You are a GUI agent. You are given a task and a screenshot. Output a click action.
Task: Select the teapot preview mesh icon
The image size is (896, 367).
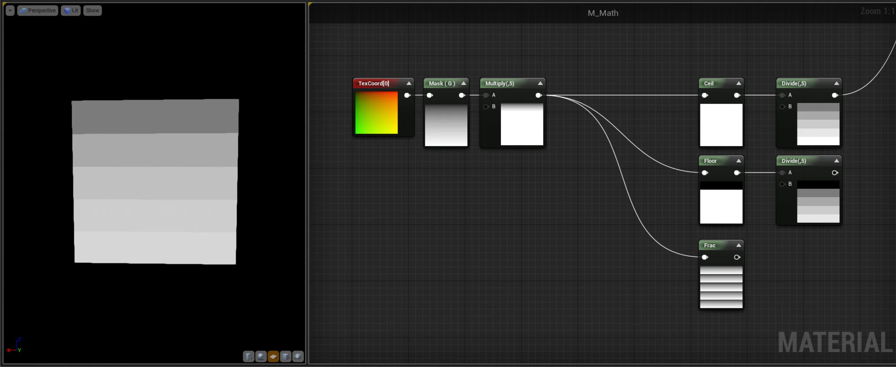(x=298, y=356)
